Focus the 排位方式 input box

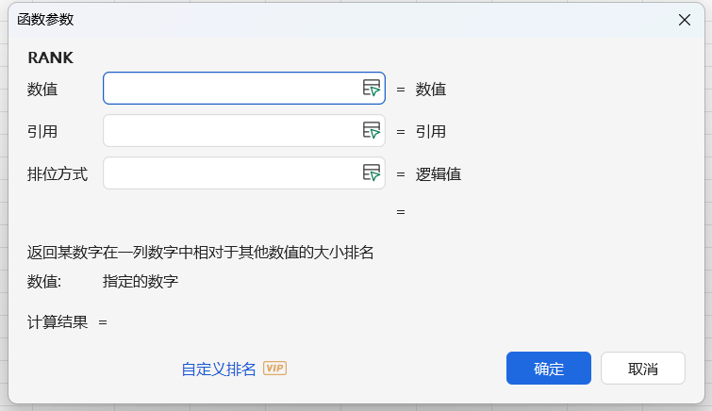point(230,173)
